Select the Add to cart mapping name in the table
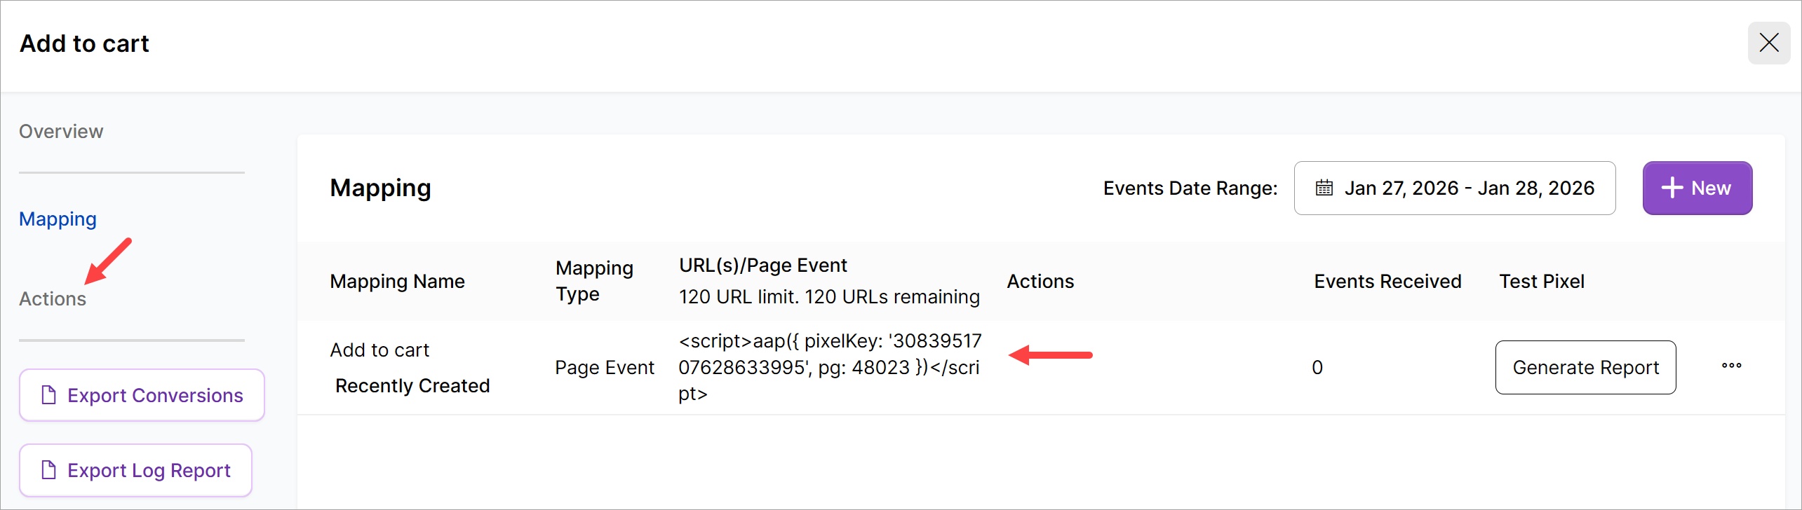Image resolution: width=1802 pixels, height=510 pixels. pyautogui.click(x=379, y=350)
